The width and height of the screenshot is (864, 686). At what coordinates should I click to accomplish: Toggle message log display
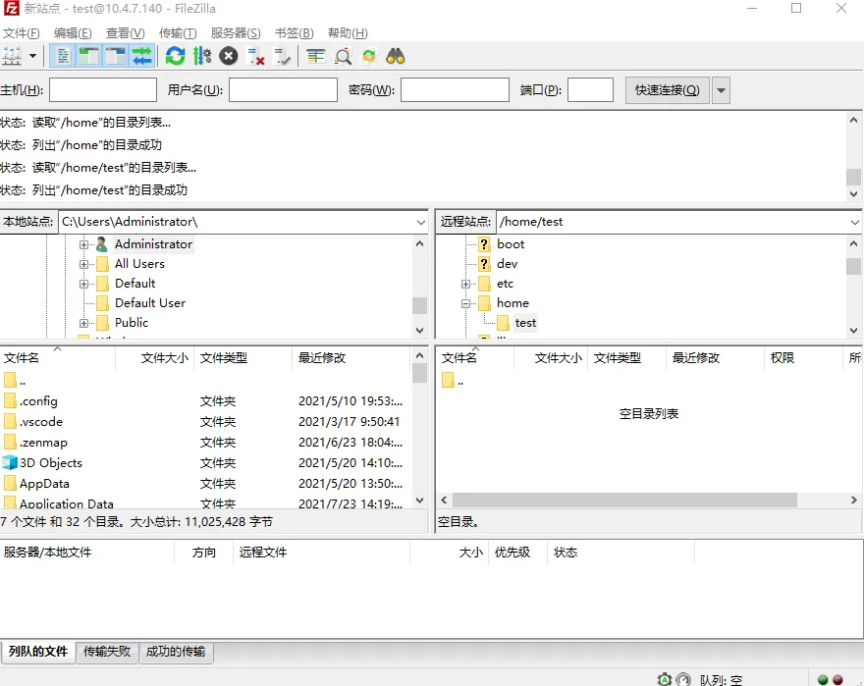63,56
